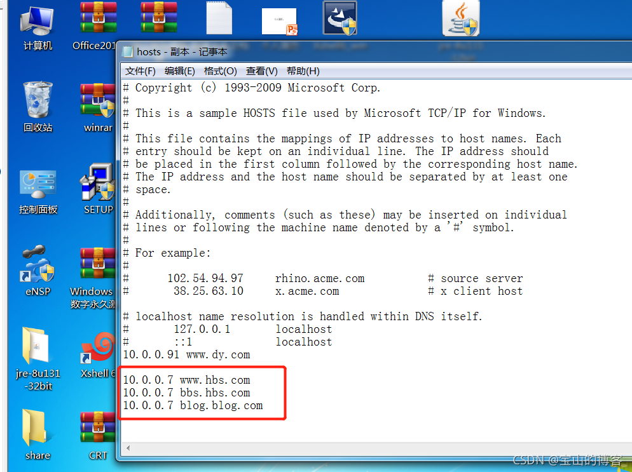This screenshot has width=632, height=472.
Task: Click the Notepad icon in hosts title bar
Action: pos(128,51)
